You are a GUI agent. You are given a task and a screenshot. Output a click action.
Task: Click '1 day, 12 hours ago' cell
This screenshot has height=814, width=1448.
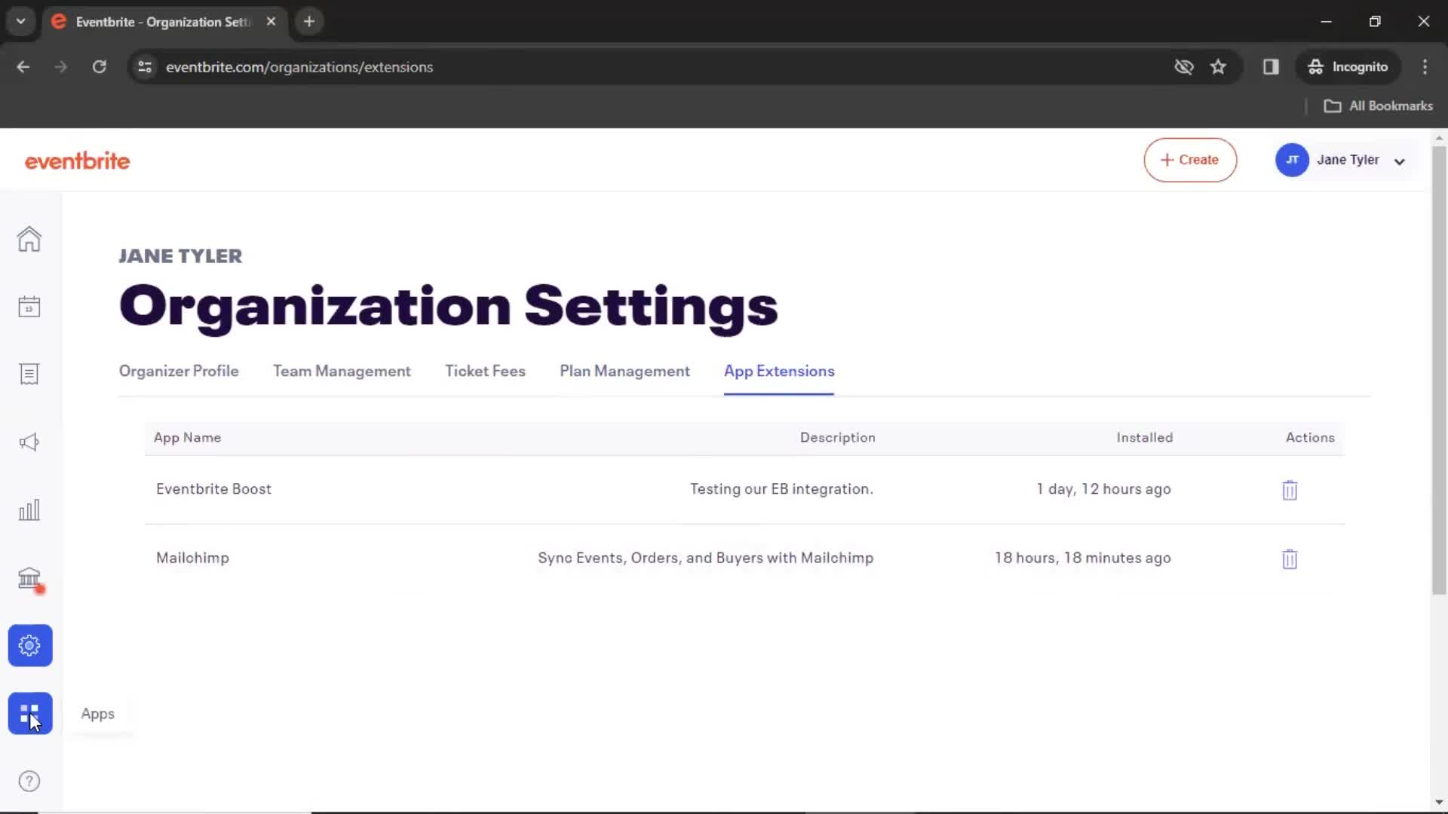[x=1103, y=489]
